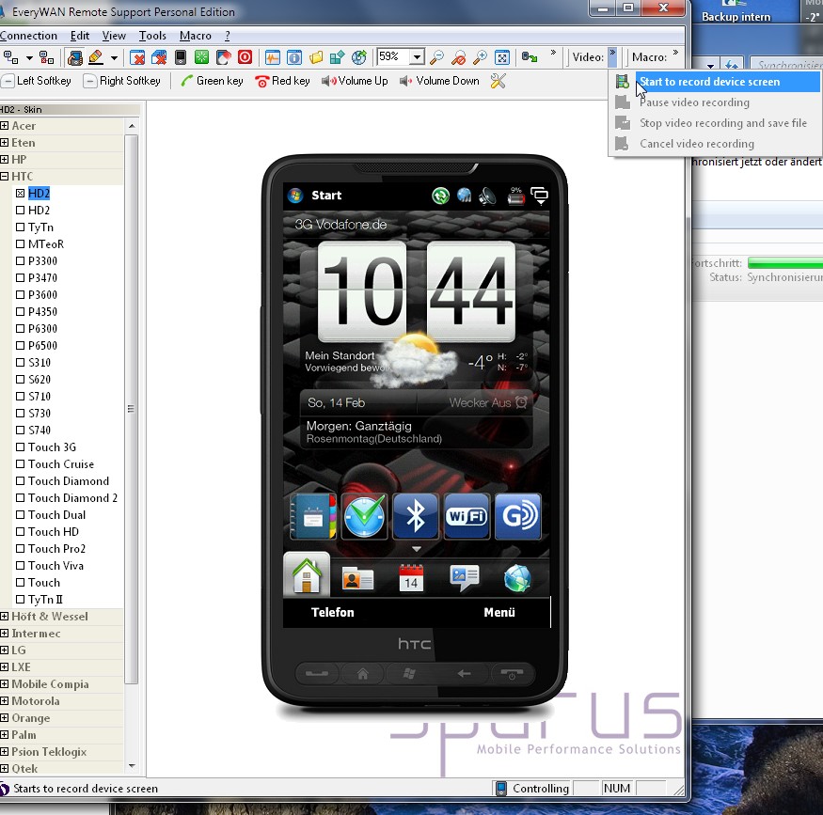Expand the Video toolbar overflow chevron

coord(612,57)
